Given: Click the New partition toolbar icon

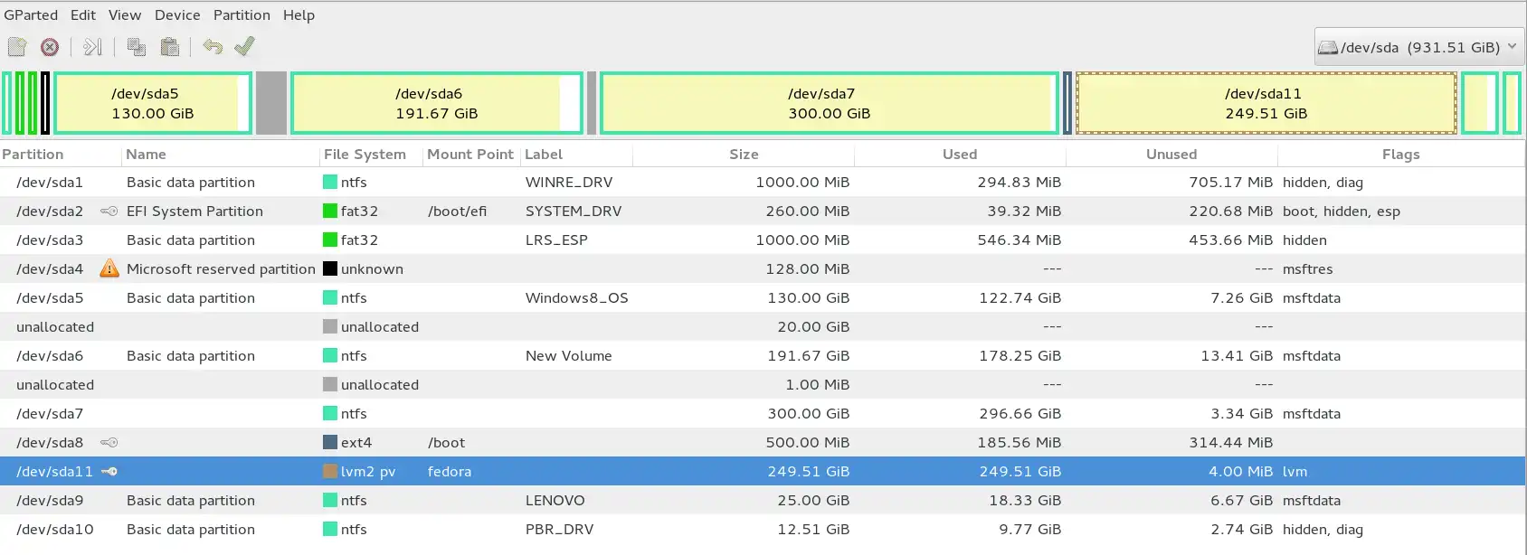Looking at the screenshot, I should click(x=17, y=47).
